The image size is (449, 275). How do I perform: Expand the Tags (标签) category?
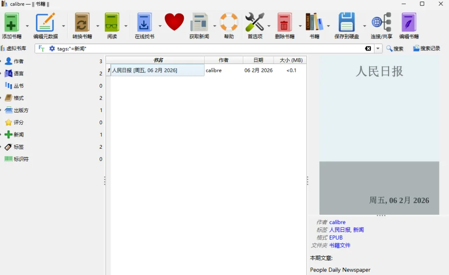point(1,147)
